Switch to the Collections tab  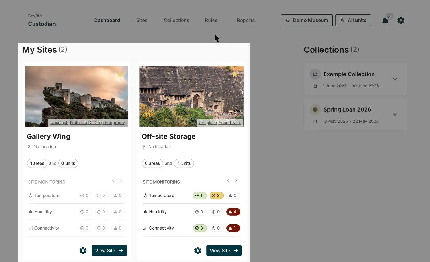(x=177, y=21)
